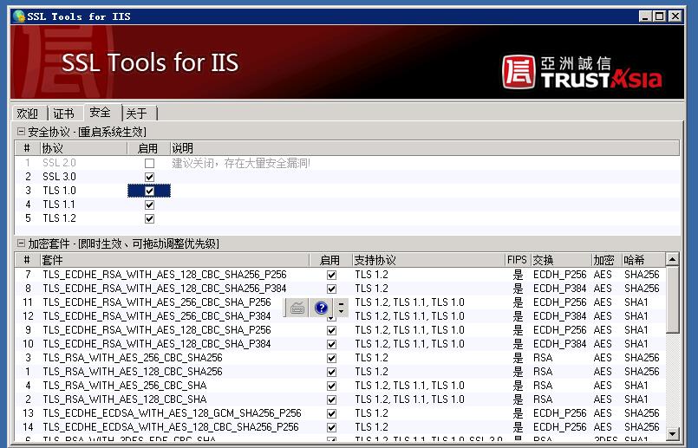Click the scroll-down arrow of cipher list
The height and width of the screenshot is (448, 698).
coord(672,432)
